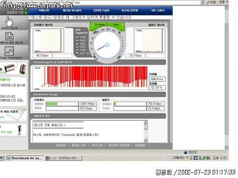Click the 1606.8 ms delay value box

point(157,79)
